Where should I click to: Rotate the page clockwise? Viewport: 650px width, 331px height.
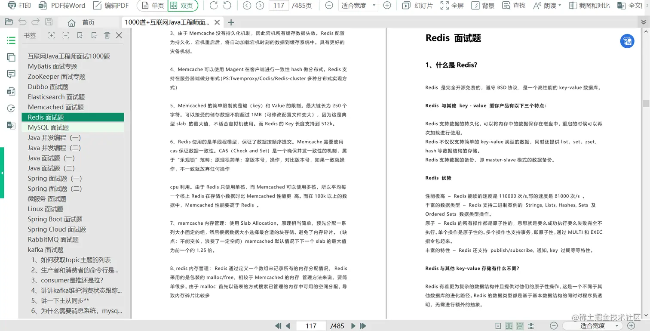point(214,6)
